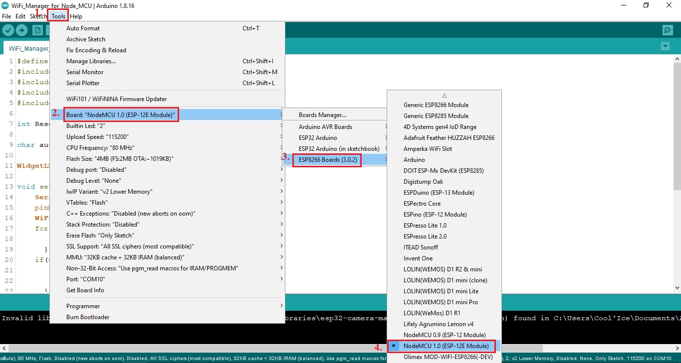Click the Verify checkmark toolbar icon
Viewport: 681px width, 363px height.
point(8,30)
